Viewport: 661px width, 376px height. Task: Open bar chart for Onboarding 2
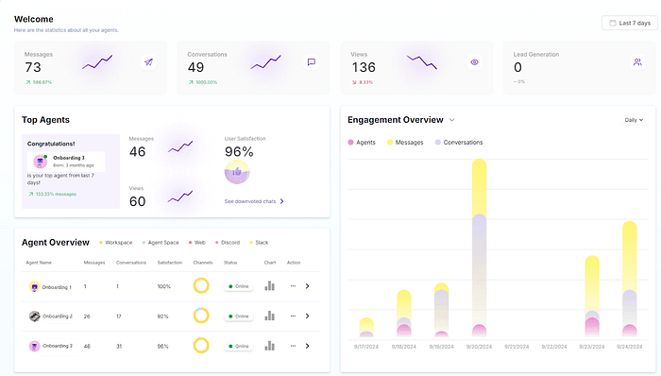click(x=269, y=316)
